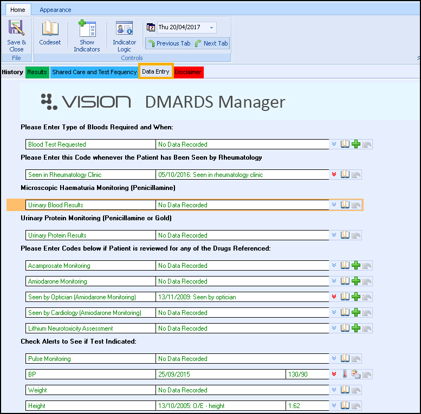Click green plus for Lithium Neurotoxicity Assessment

pos(356,328)
